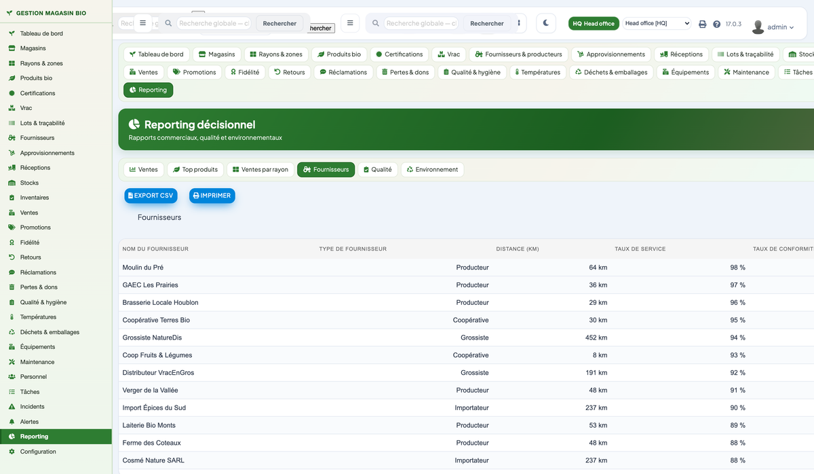Viewport: 814px width, 474px height.
Task: Go to Températures in the left sidebar
Action: point(56,317)
